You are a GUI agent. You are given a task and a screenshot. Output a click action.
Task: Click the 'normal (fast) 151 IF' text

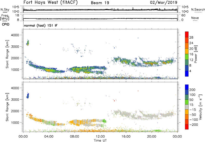(x=41, y=25)
